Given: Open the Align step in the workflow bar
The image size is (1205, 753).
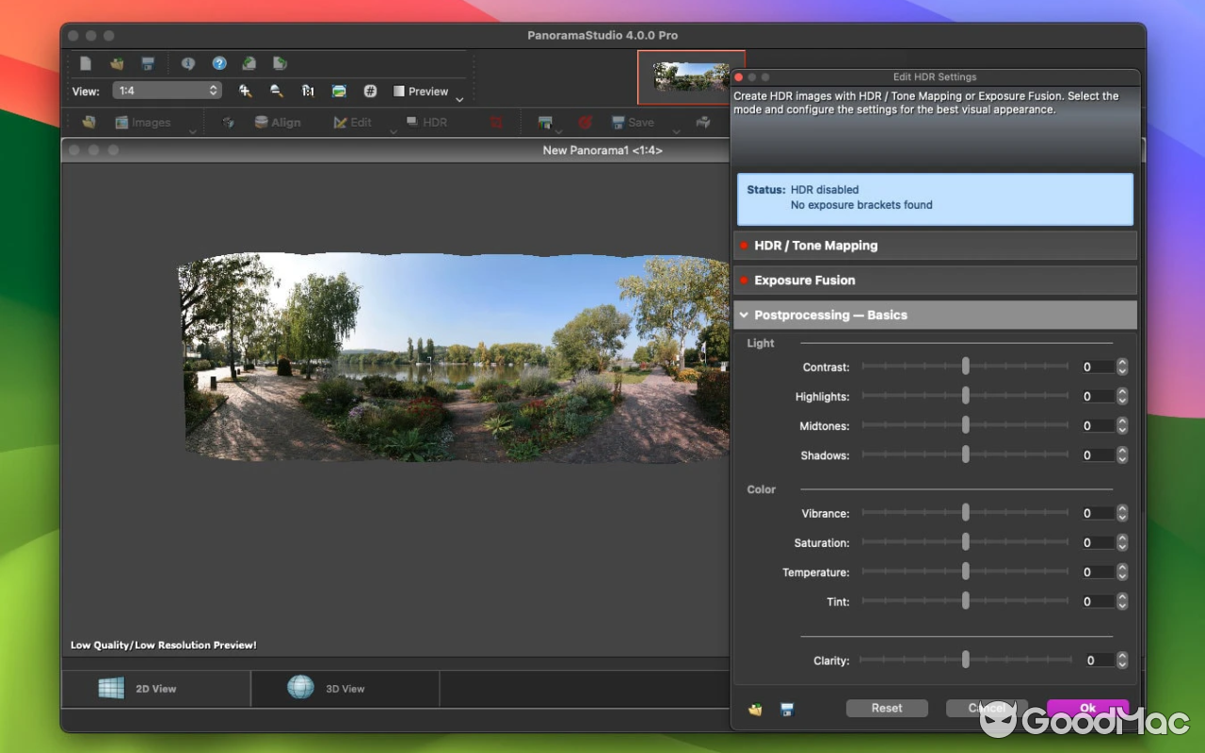Looking at the screenshot, I should [x=279, y=121].
